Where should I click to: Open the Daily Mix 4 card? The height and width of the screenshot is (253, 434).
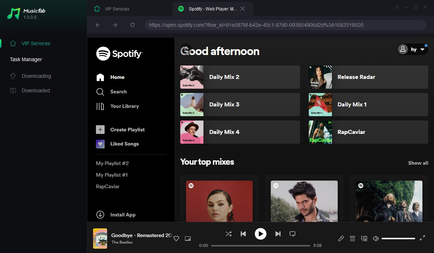pos(240,132)
